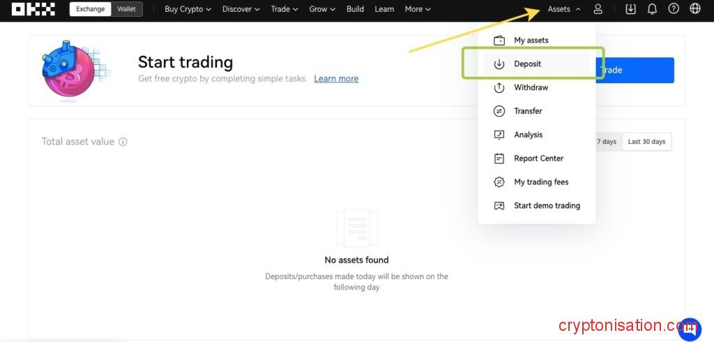
Task: Expand the Buy Crypto dropdown
Action: click(188, 9)
